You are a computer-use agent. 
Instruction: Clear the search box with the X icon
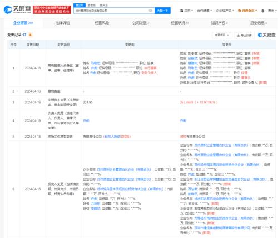pos(151,11)
